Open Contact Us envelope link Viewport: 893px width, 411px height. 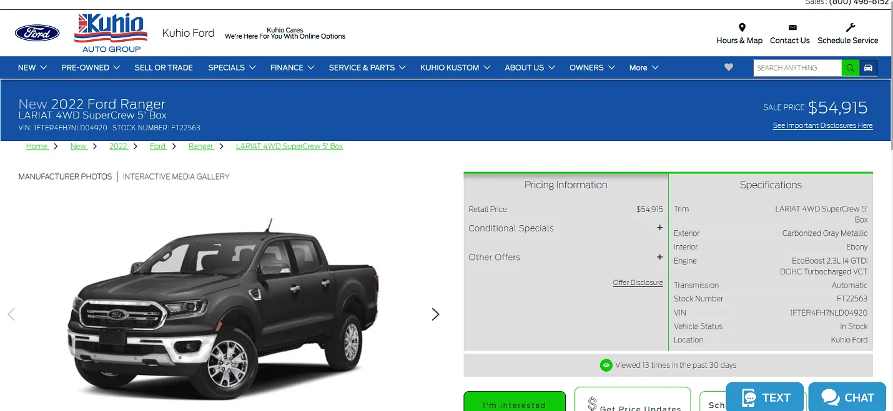click(x=790, y=34)
